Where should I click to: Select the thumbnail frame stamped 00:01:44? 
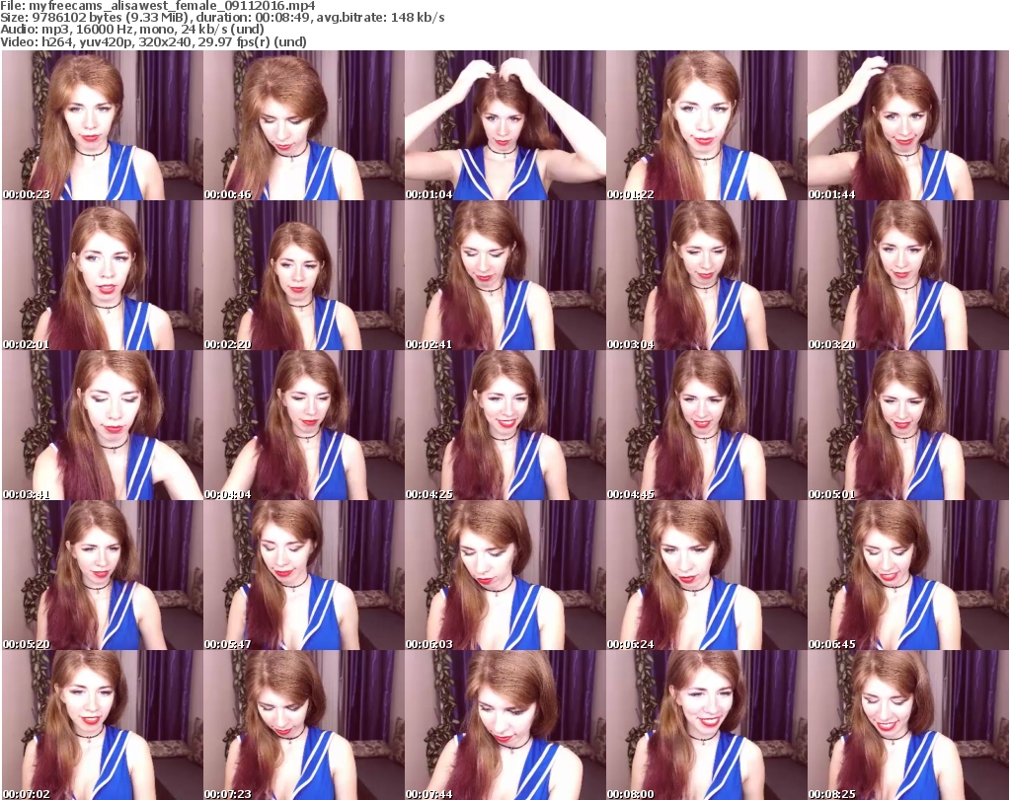coord(908,125)
